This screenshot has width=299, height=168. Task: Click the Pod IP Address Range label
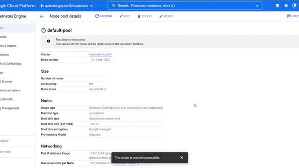(x=55, y=153)
